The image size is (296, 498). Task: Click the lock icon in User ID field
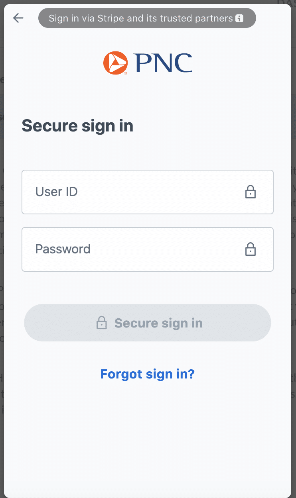tap(250, 192)
